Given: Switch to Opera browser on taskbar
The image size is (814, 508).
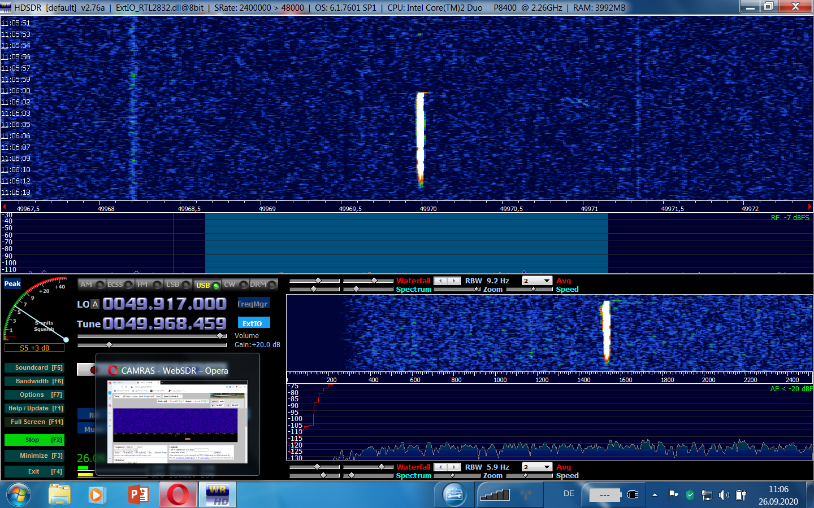Looking at the screenshot, I should pos(178,495).
